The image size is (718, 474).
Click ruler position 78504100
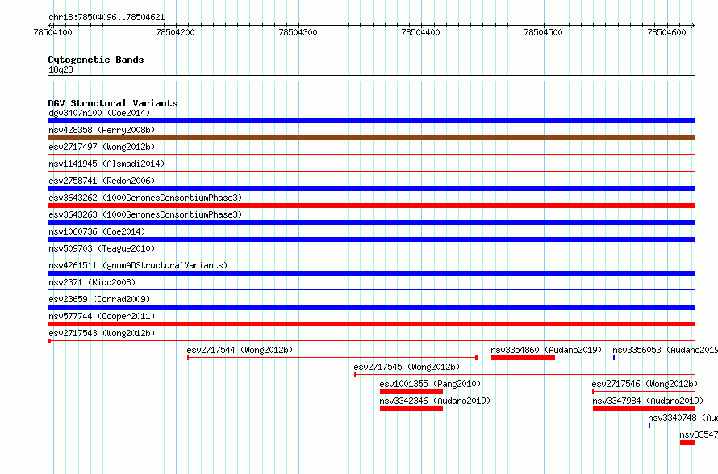pyautogui.click(x=52, y=32)
